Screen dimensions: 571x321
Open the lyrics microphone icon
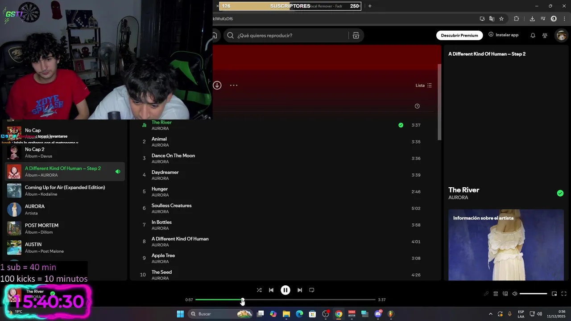pos(486,294)
